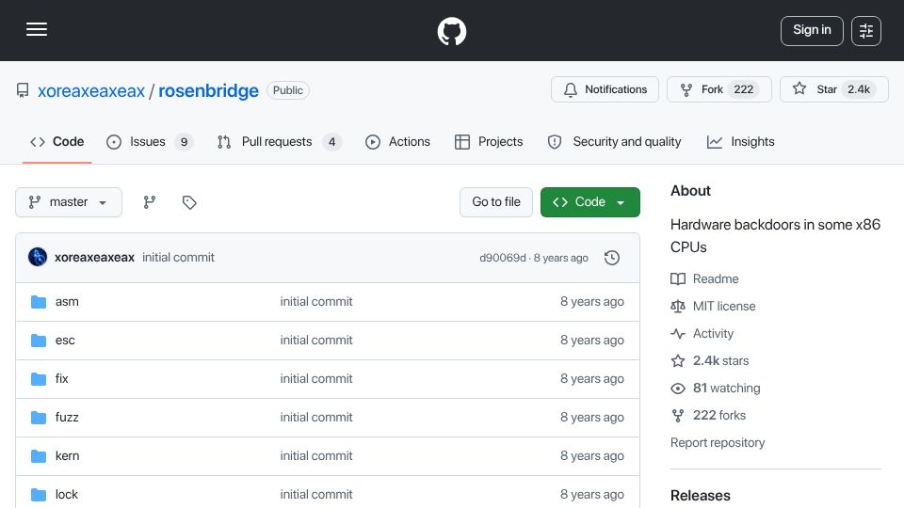View tags icon

coord(189,202)
